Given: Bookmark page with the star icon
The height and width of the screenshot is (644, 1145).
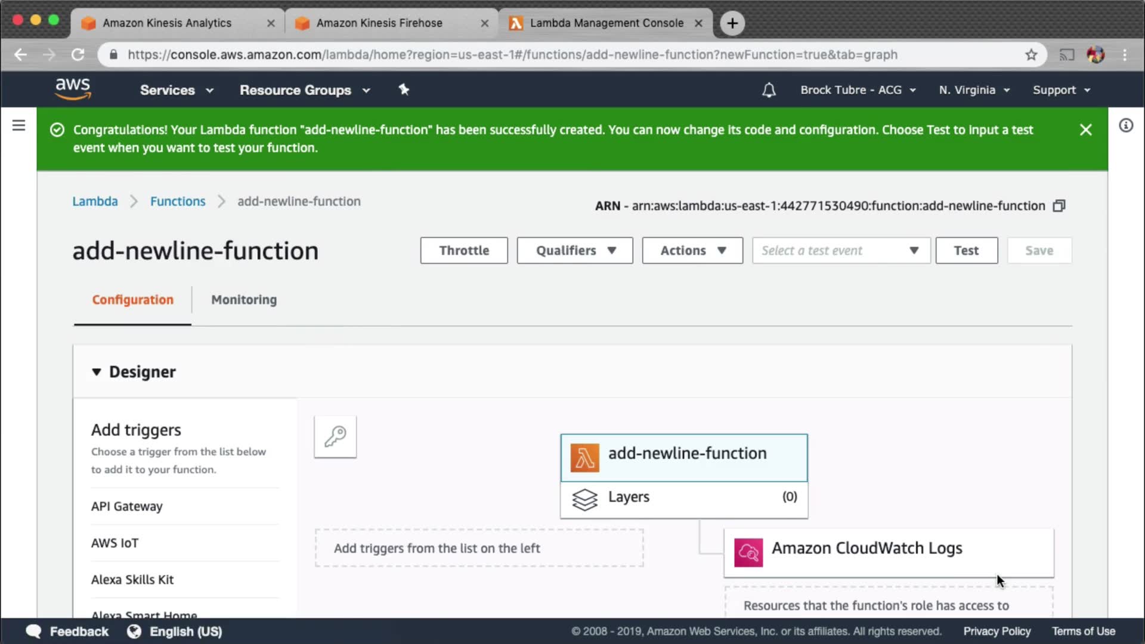Looking at the screenshot, I should [1031, 55].
